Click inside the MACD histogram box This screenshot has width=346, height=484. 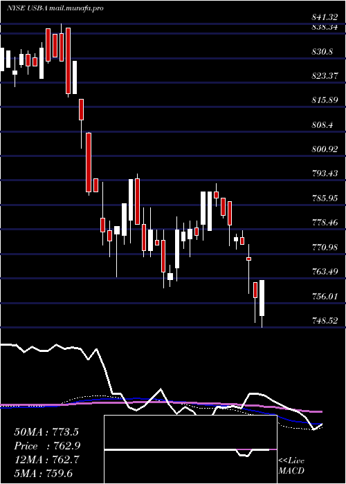(x=190, y=449)
